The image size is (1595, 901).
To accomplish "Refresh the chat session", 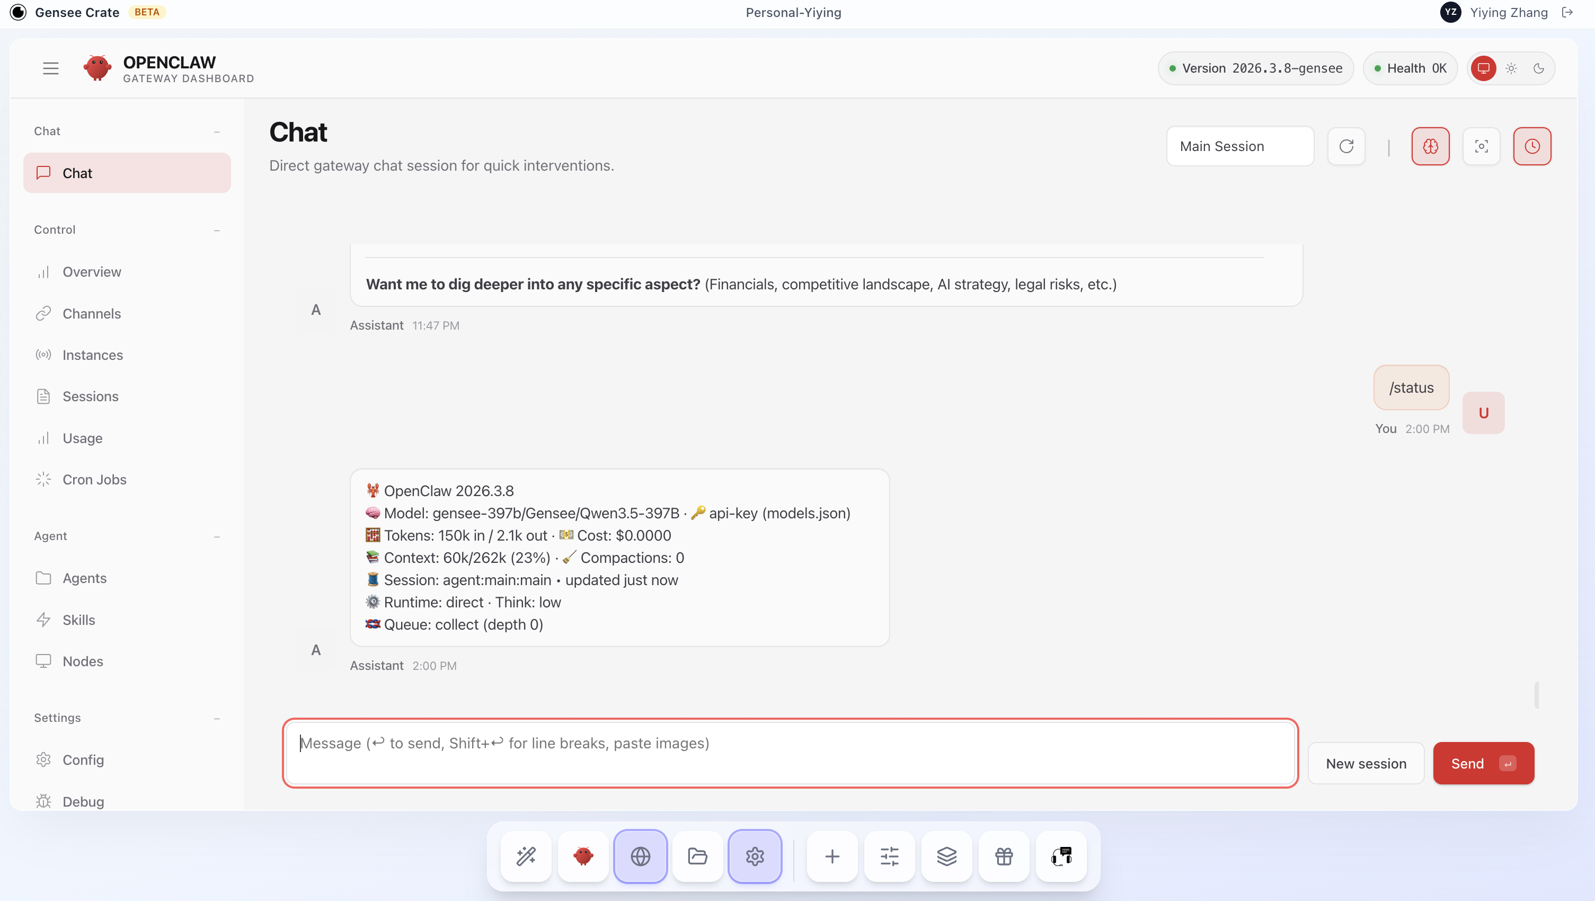I will [1346, 146].
